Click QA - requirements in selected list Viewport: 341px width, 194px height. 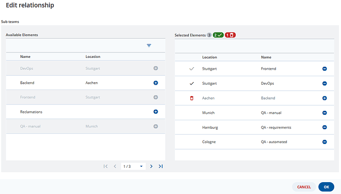click(276, 127)
